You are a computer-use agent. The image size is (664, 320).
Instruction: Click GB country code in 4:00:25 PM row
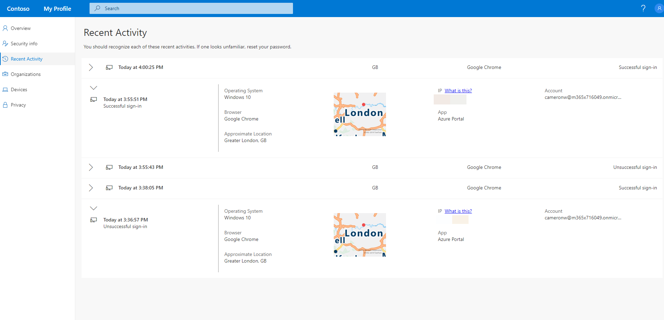pyautogui.click(x=375, y=67)
